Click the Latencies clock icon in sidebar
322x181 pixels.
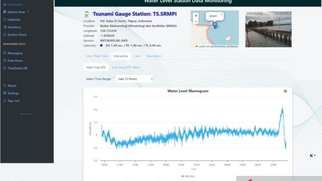click(x=5, y=19)
